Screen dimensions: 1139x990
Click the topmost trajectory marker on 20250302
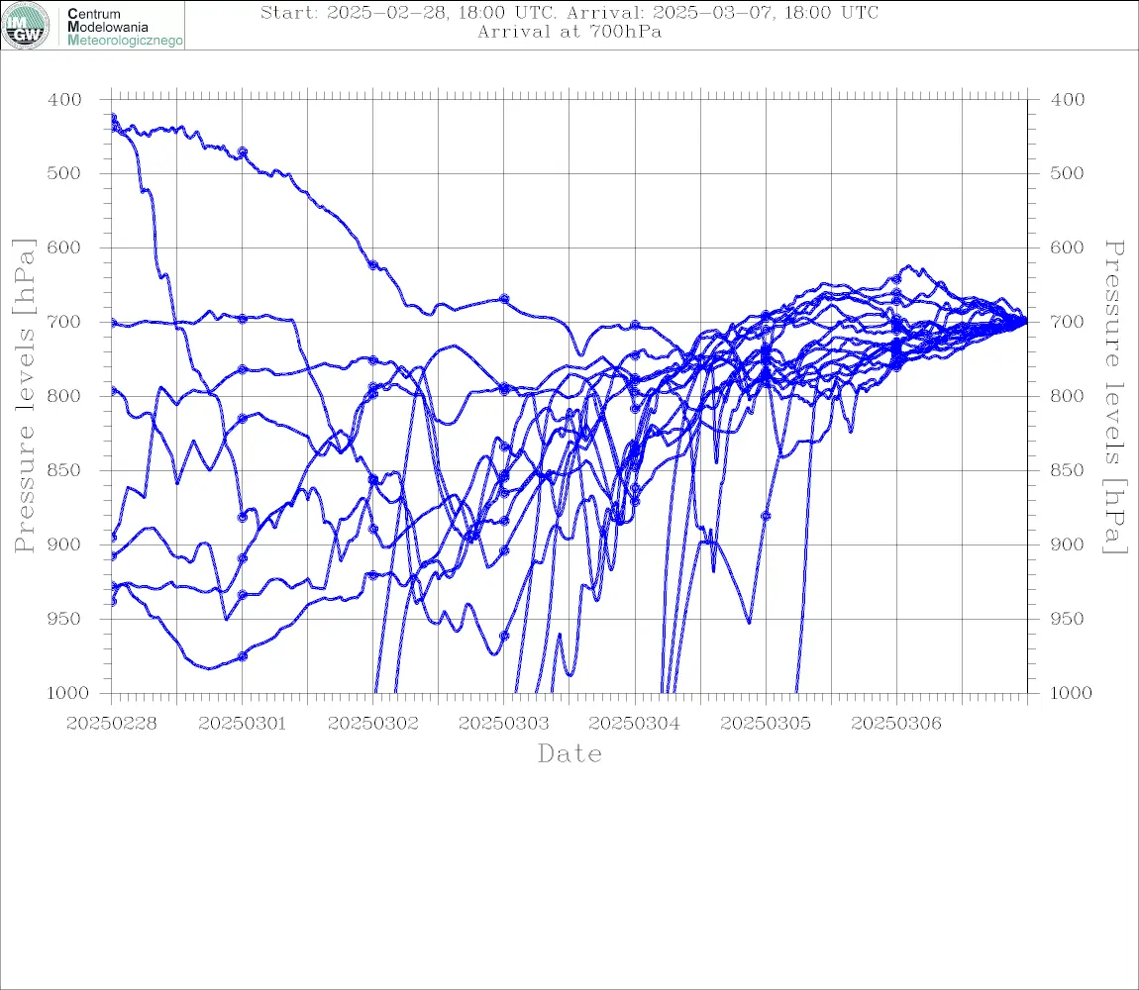(373, 265)
